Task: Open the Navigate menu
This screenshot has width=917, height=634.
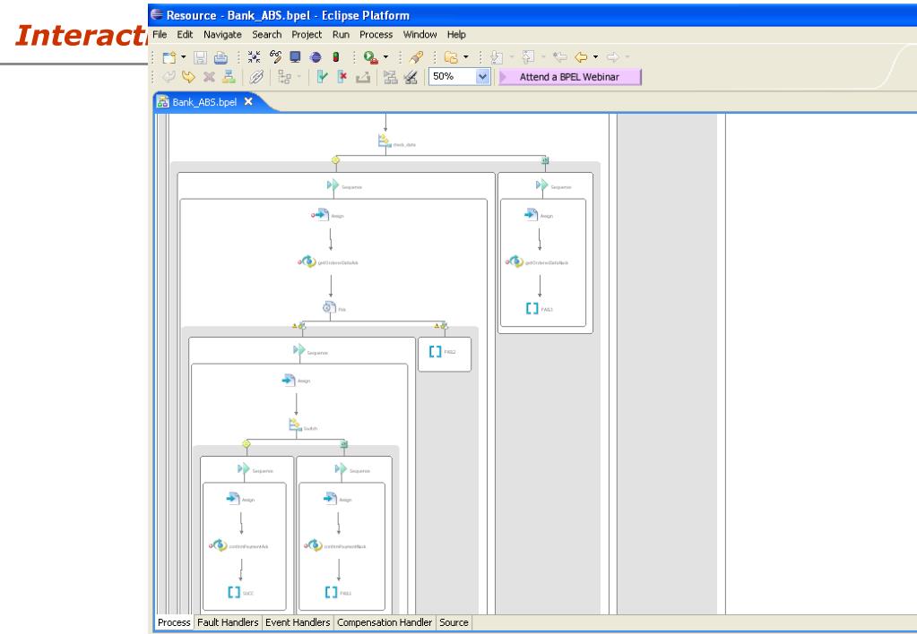Action: [222, 34]
